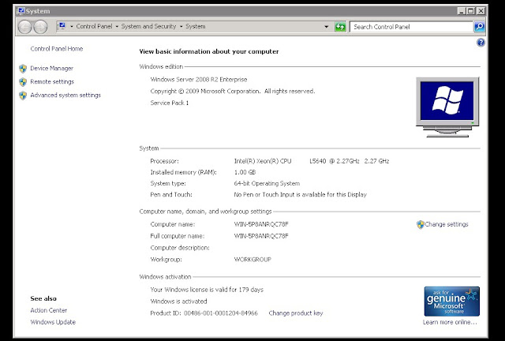Viewport: 505px width, 341px height.
Task: Select text Windows Server 2008 R2 Enterprise
Action: pos(199,80)
